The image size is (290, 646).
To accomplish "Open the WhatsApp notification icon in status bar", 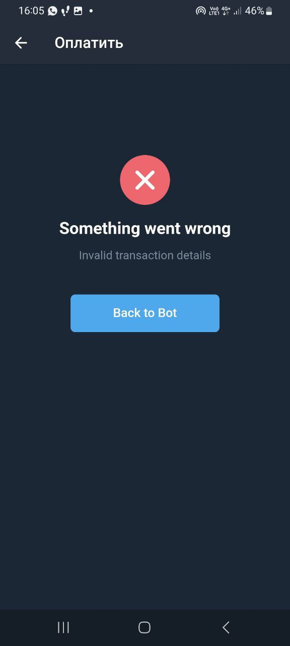I will (x=53, y=11).
